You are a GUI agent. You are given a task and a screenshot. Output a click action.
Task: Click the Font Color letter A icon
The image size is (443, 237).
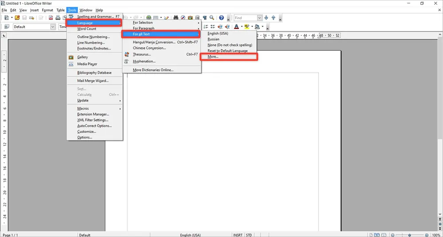(237, 27)
